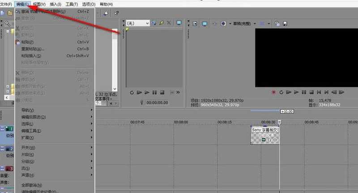358x193 pixels.
Task: Click copy snapshot to clipboard icon
Action: [277, 23]
